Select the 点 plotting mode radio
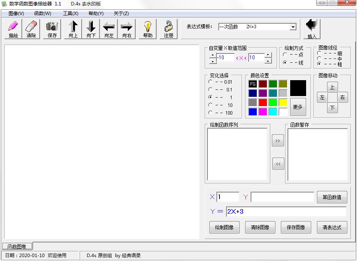Image resolution: width=357 pixels, height=261 pixels. coord(284,55)
